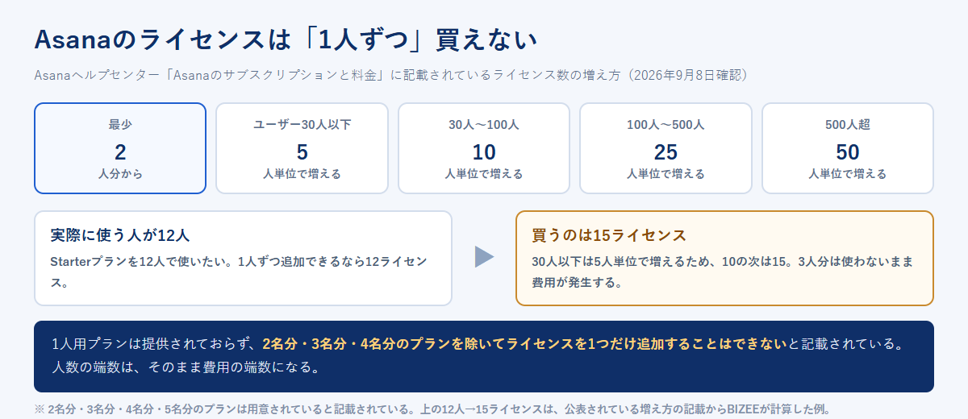Select the 30人〜100人 card
968x419 pixels.
coord(484,148)
